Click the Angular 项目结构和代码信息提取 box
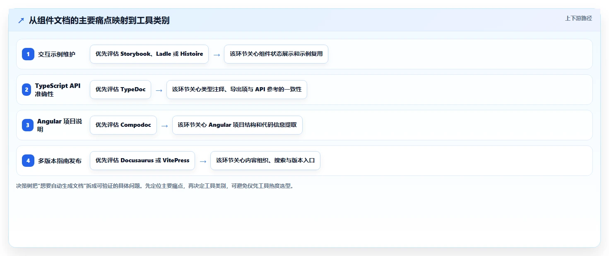609x256 pixels. (x=237, y=125)
